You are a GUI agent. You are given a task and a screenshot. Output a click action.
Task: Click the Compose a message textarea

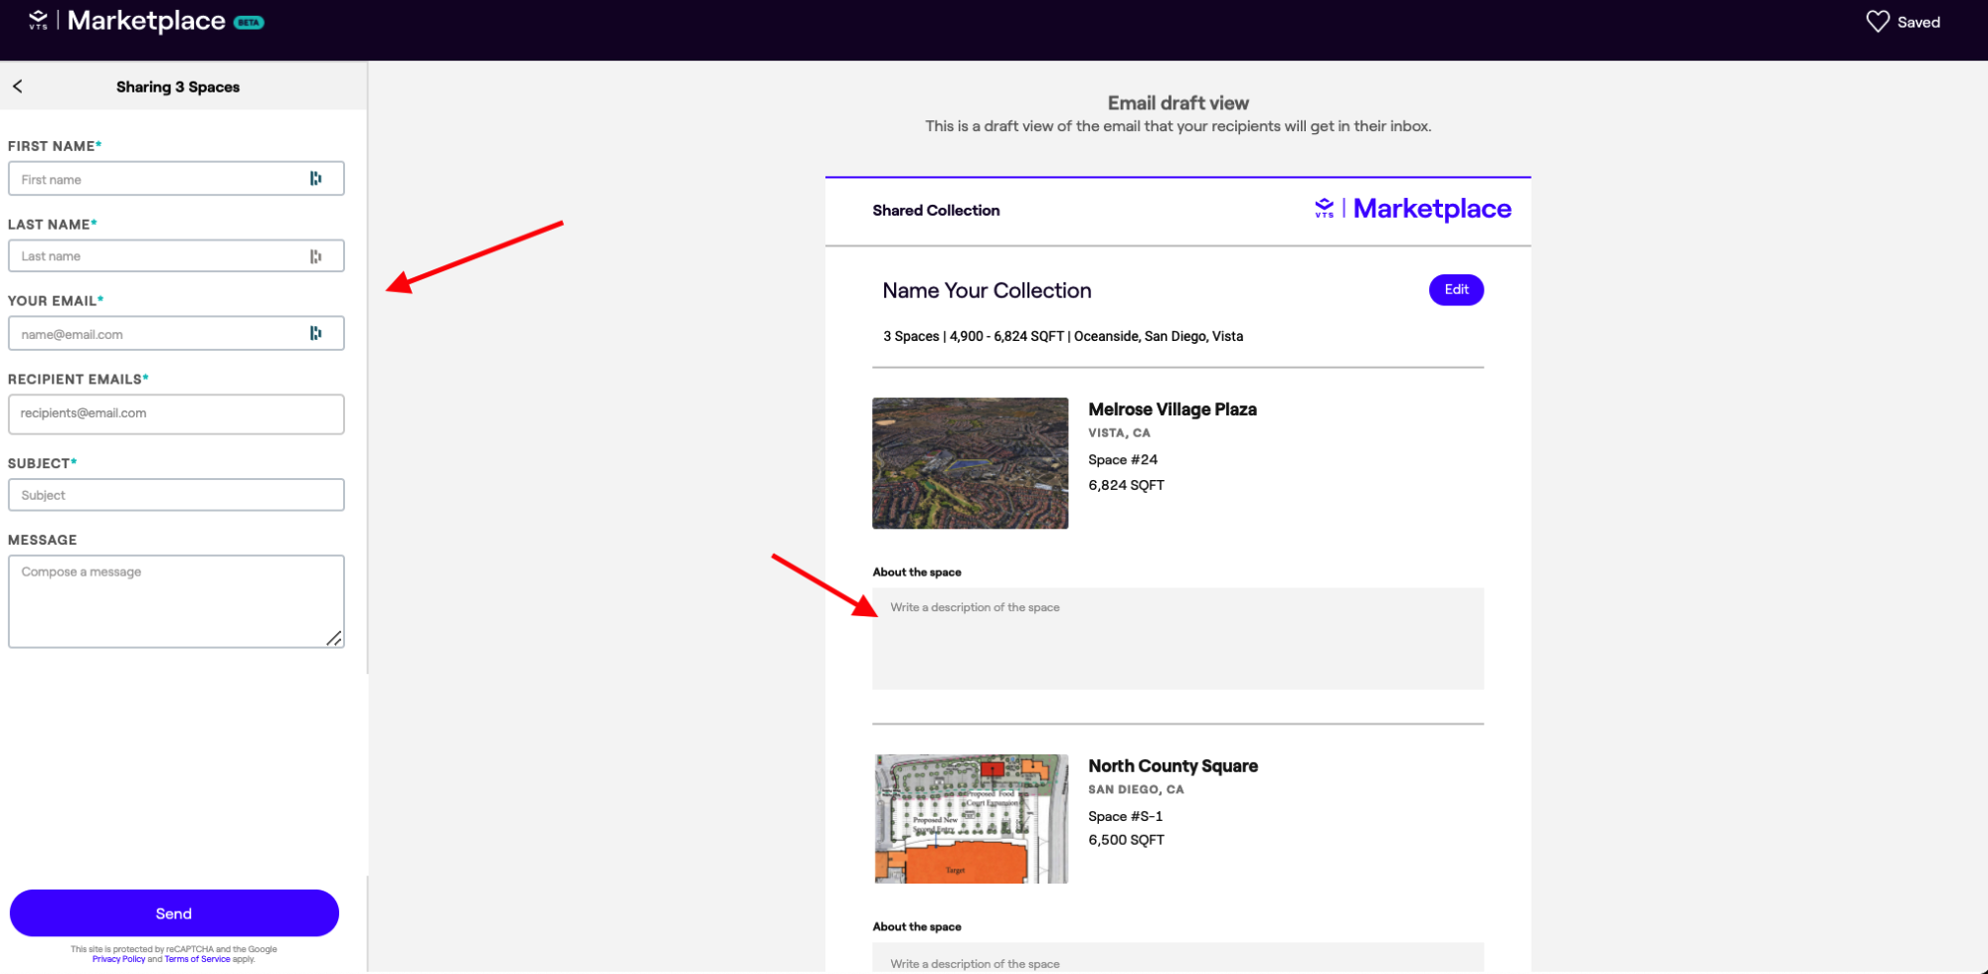pos(176,601)
